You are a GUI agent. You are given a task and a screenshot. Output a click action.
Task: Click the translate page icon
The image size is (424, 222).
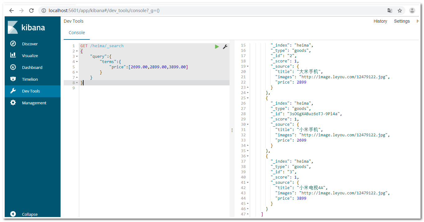(x=390, y=11)
